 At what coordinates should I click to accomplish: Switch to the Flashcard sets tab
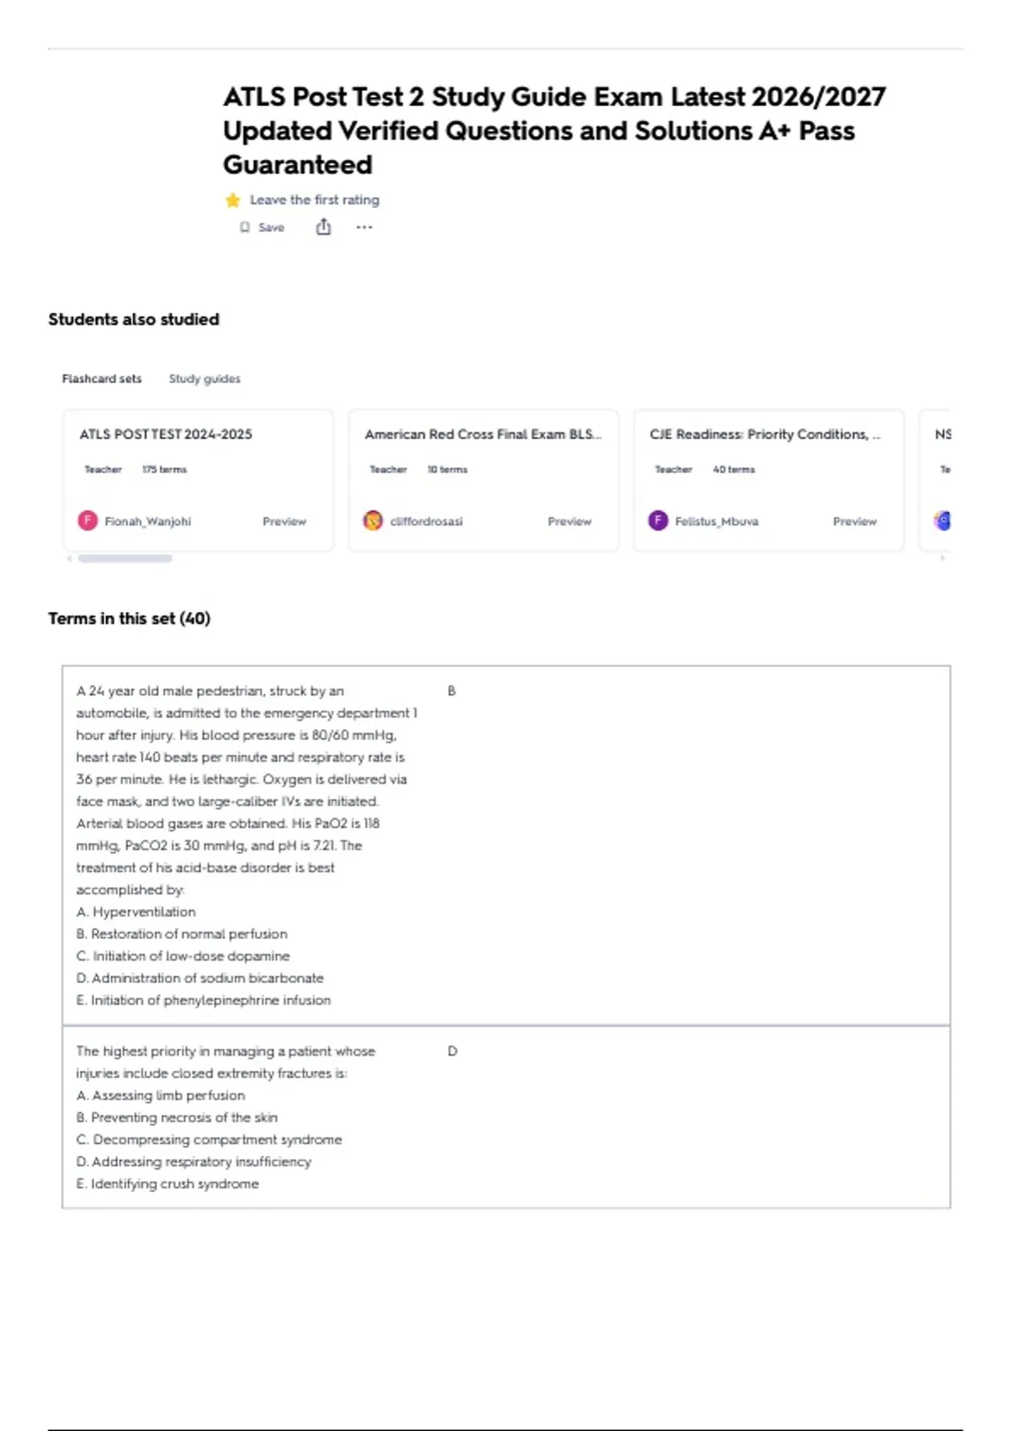(102, 379)
